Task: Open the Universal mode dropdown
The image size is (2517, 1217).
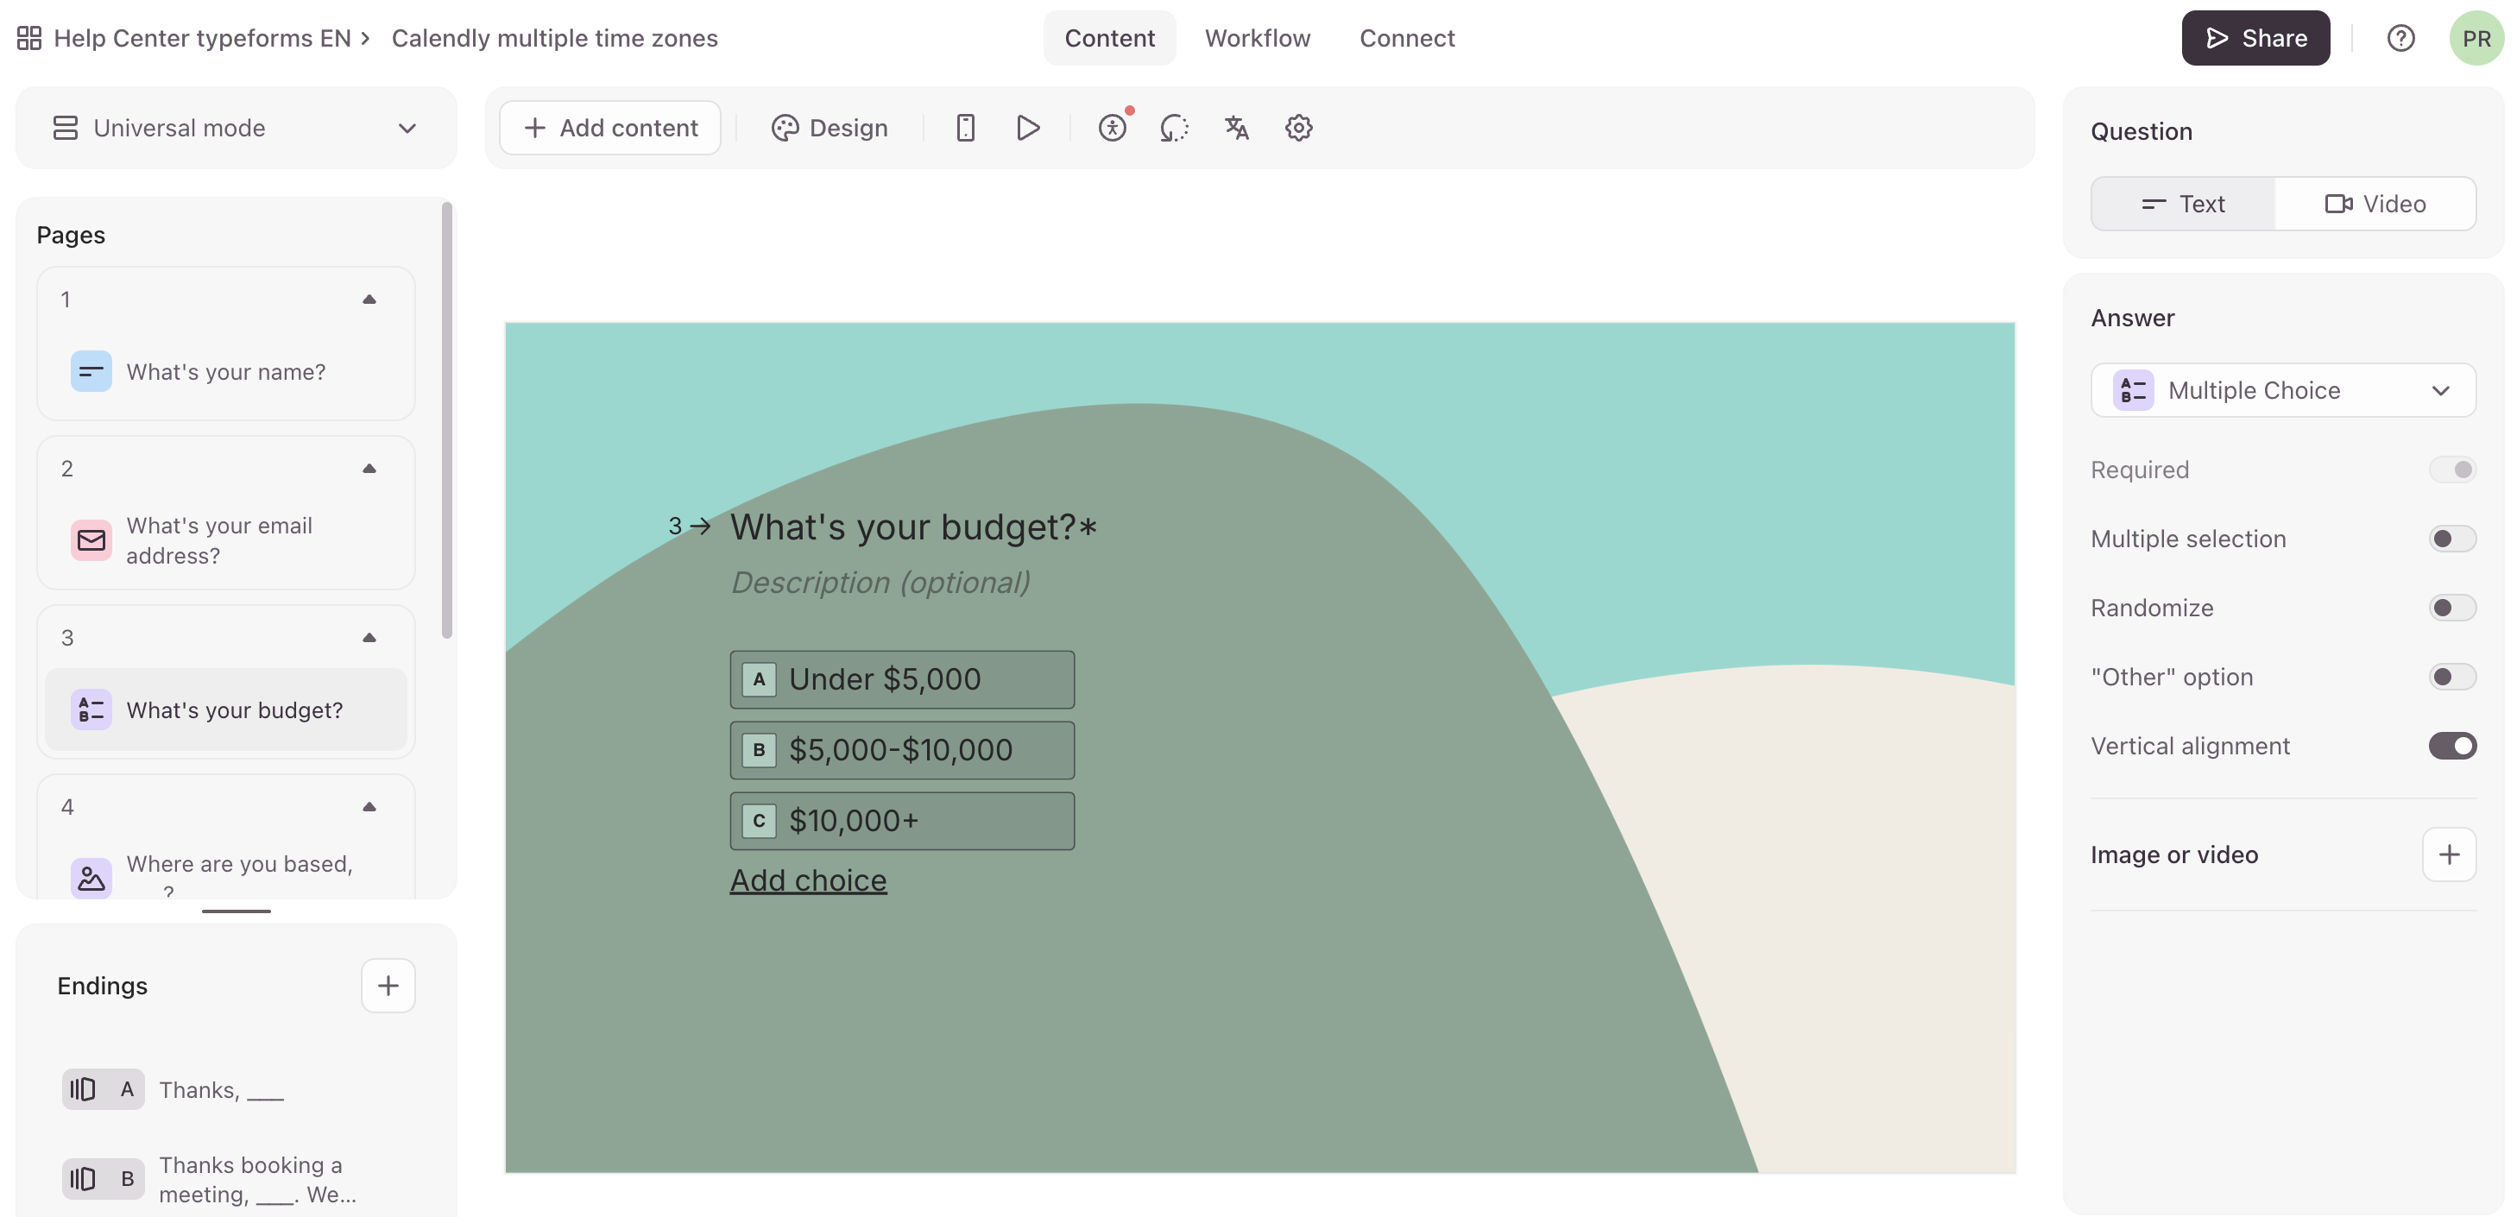Action: click(x=236, y=128)
